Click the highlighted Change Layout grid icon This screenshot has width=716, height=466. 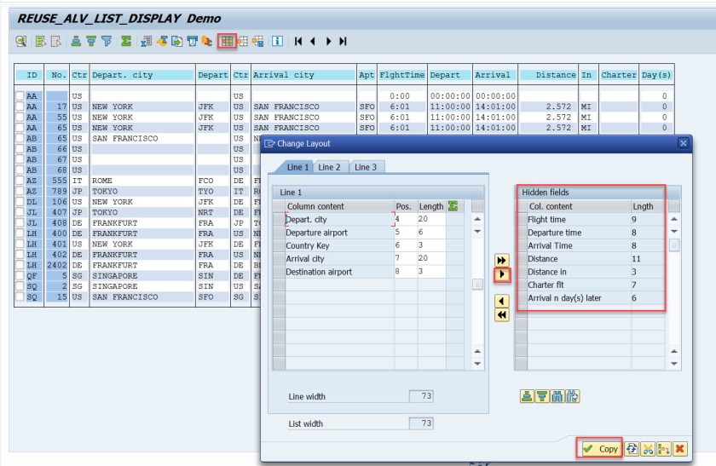point(227,42)
